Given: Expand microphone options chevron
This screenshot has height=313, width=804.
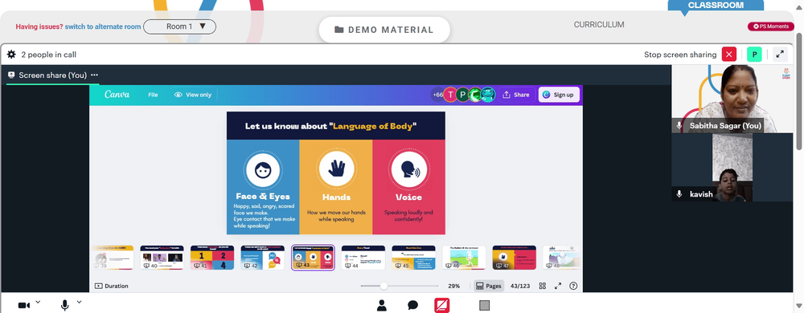Looking at the screenshot, I should pyautogui.click(x=79, y=302).
